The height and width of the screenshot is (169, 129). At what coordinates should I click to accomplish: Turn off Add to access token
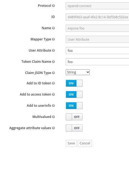point(74,94)
